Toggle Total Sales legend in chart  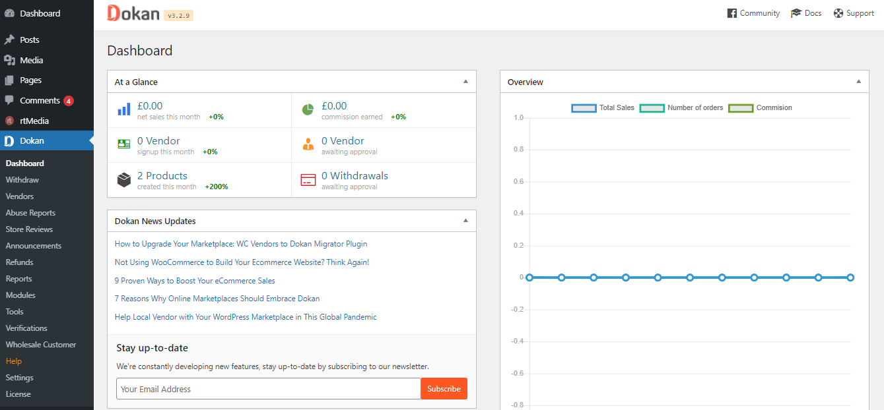603,107
